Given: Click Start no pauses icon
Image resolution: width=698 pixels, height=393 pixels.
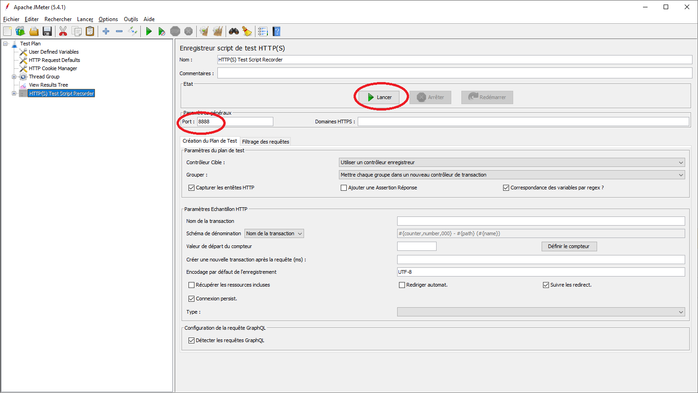Looking at the screenshot, I should (161, 31).
